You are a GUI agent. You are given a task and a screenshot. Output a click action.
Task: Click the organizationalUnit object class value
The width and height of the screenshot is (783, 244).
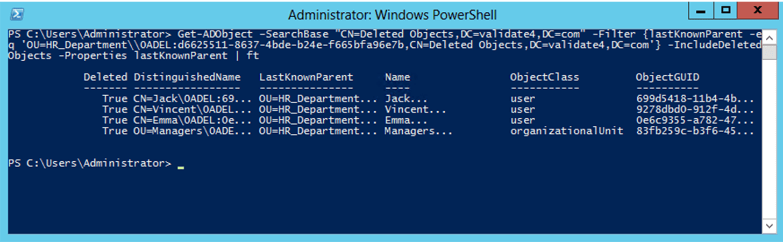pos(566,131)
